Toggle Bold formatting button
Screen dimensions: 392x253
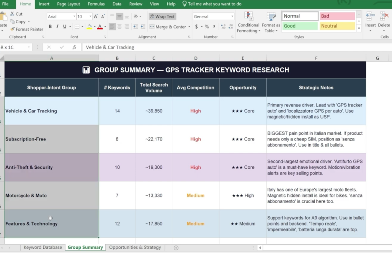[x=50, y=26]
